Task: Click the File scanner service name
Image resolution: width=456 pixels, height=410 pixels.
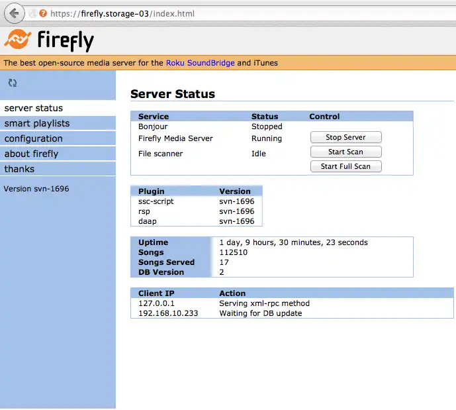Action: pos(161,154)
